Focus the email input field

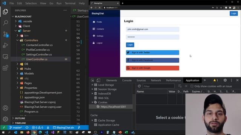[x=153, y=29]
